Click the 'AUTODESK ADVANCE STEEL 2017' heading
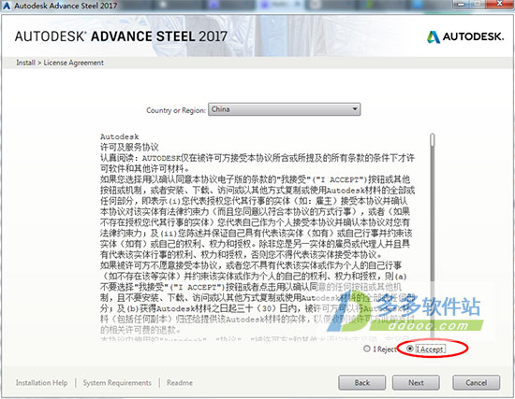The width and height of the screenshot is (515, 399). [x=121, y=36]
